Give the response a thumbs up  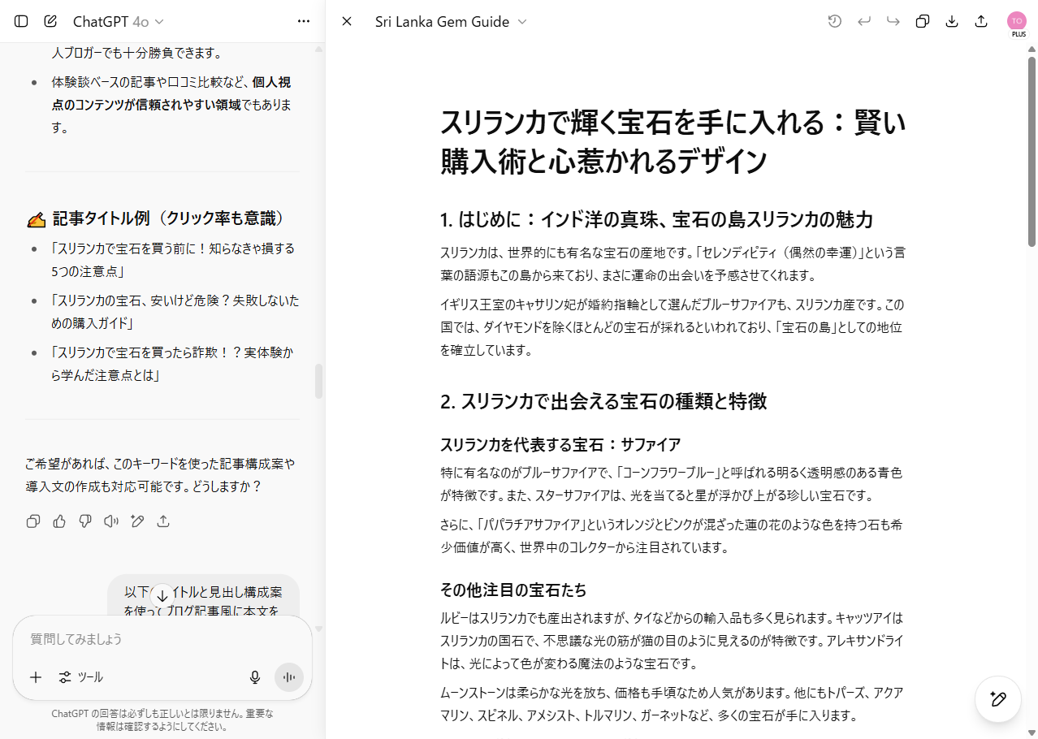point(59,521)
